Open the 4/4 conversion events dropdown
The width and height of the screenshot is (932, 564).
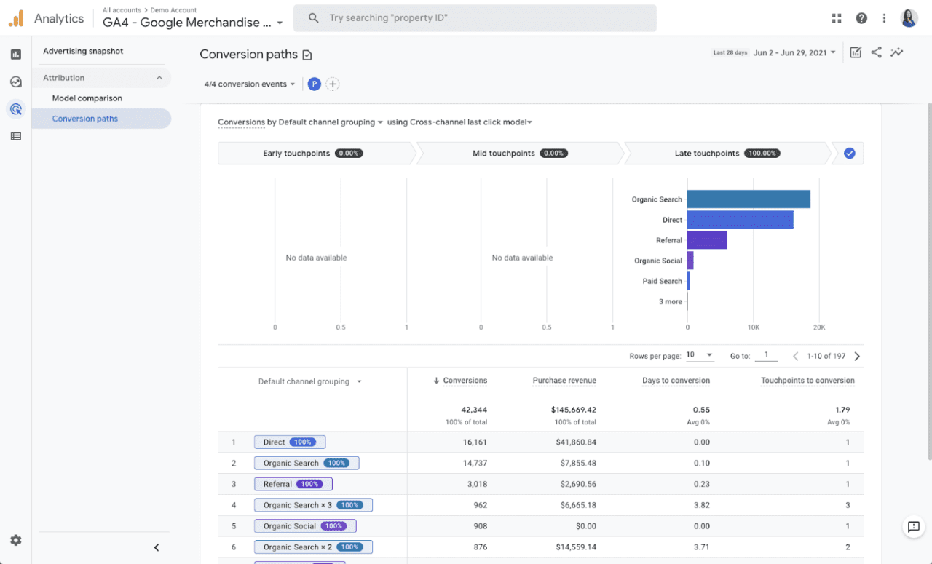[x=249, y=84]
